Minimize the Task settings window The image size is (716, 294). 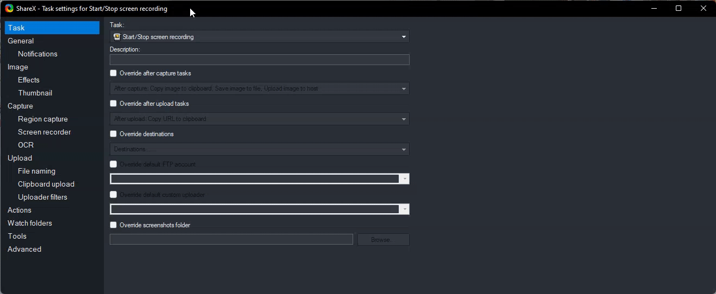tap(654, 8)
